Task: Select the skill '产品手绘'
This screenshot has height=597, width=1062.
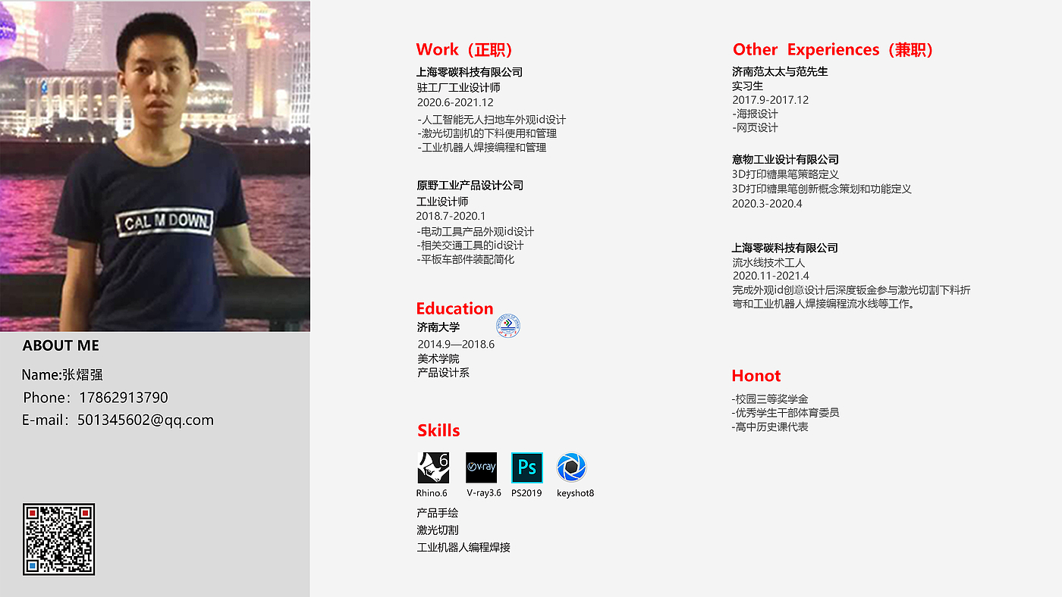Action: pos(438,513)
